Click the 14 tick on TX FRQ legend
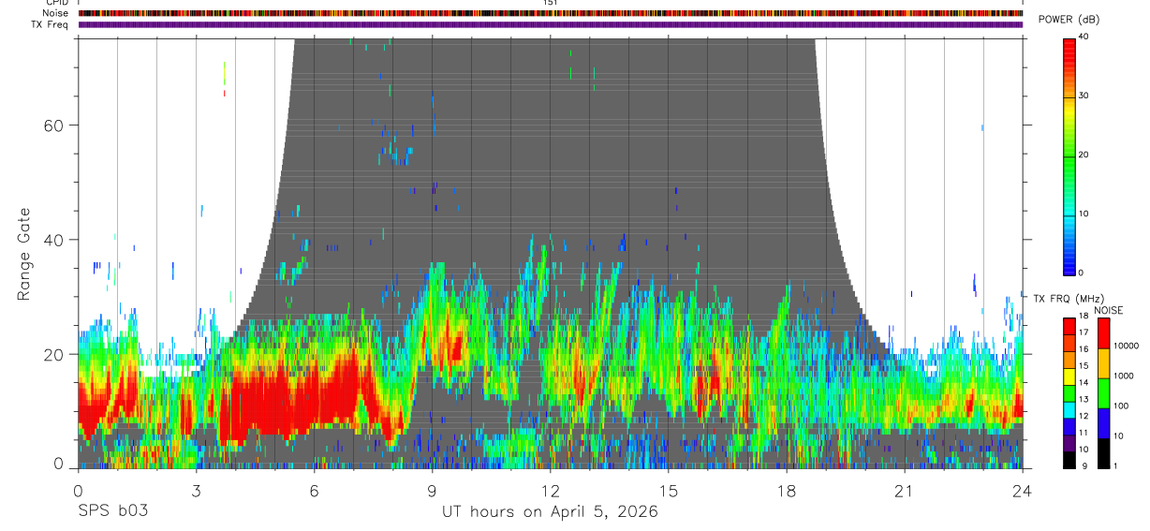1150x531 pixels. point(1084,382)
